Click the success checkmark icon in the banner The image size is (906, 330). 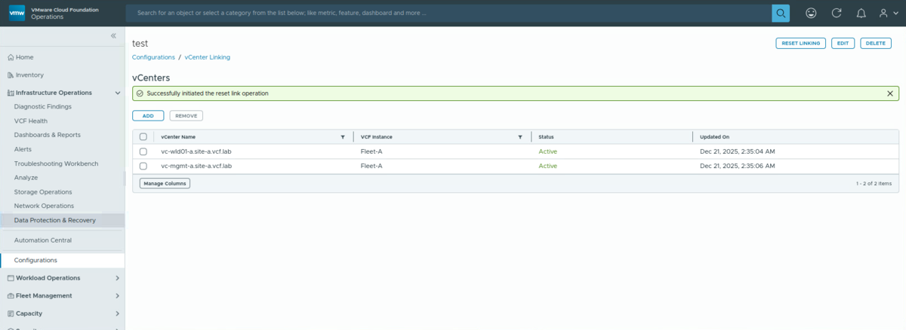[x=140, y=93]
